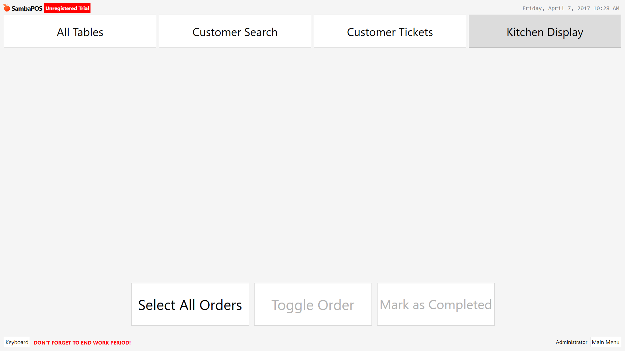The image size is (625, 351).
Task: Return to the Main Menu
Action: (605, 342)
